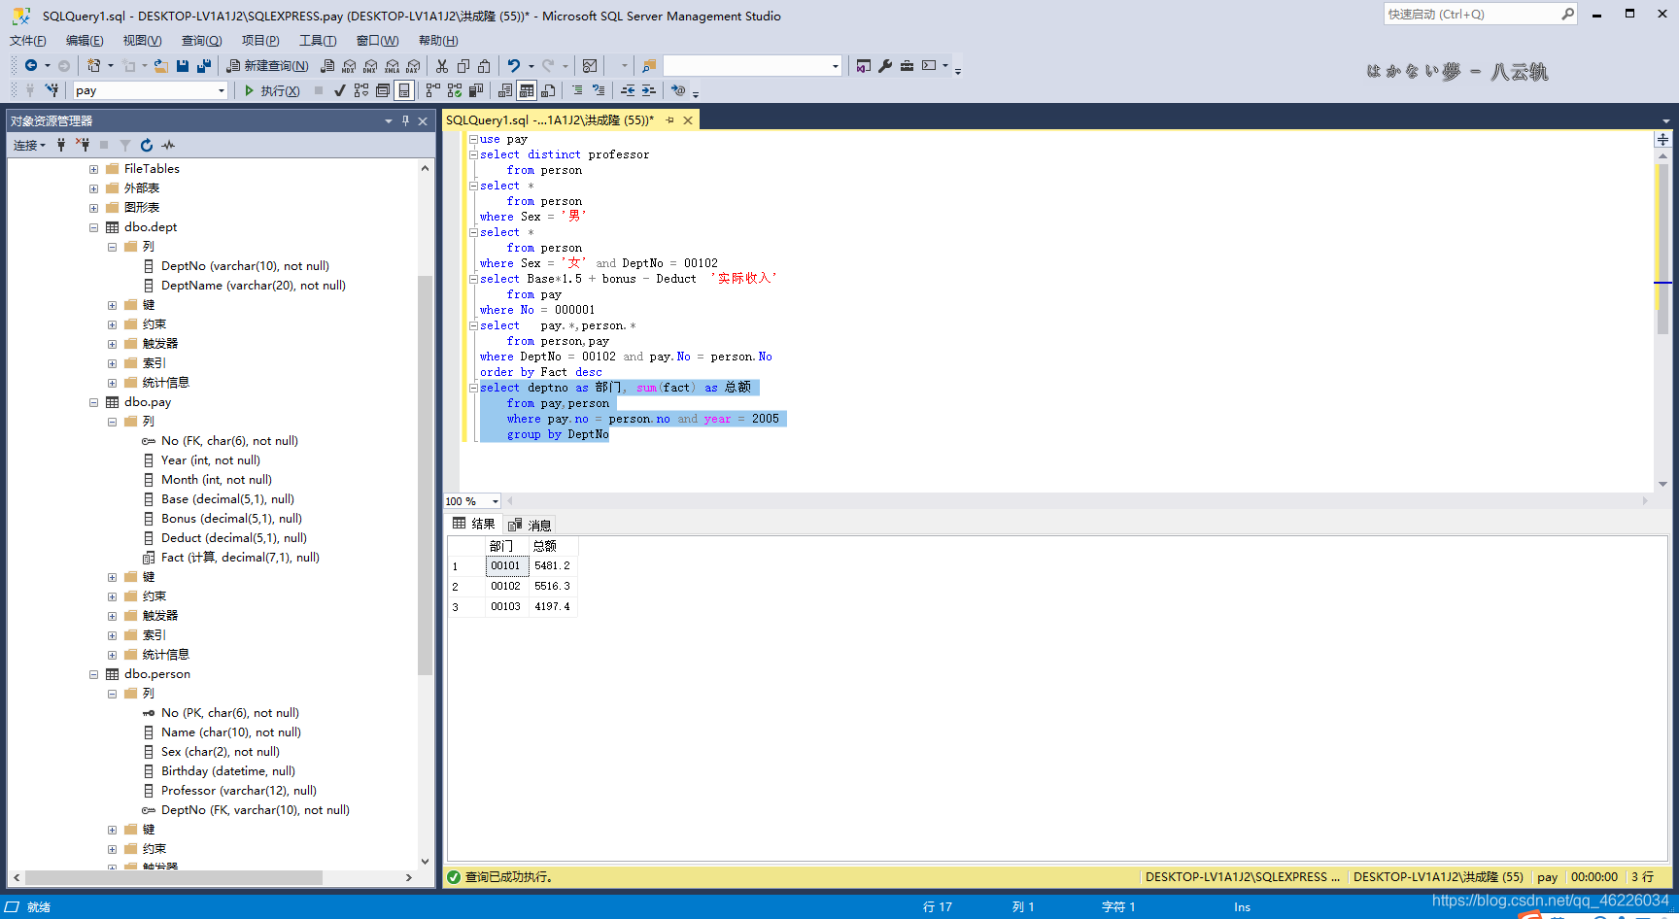Click the 快速启动 search box
The width and height of the screenshot is (1679, 919).
pos(1481,14)
